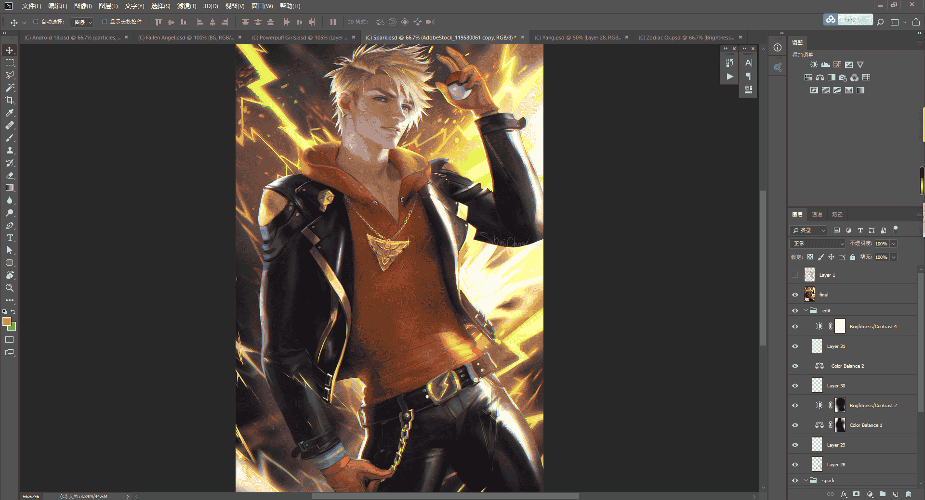Click the delete layer trash icon
The image size is (925, 500).
908,494
